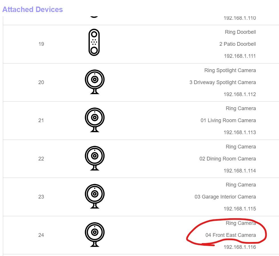Click the 3 Driveway Spotlight Camera name

pos(223,82)
